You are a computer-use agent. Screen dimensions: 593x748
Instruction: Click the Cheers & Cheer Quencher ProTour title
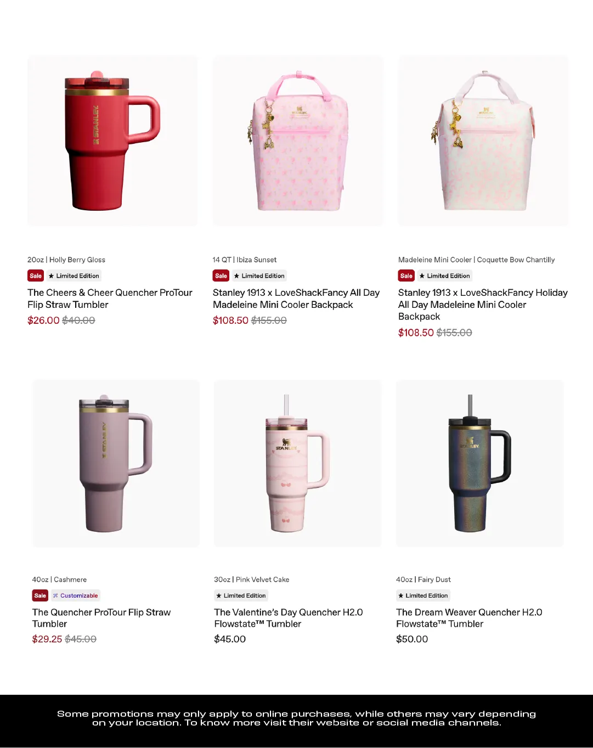(110, 299)
